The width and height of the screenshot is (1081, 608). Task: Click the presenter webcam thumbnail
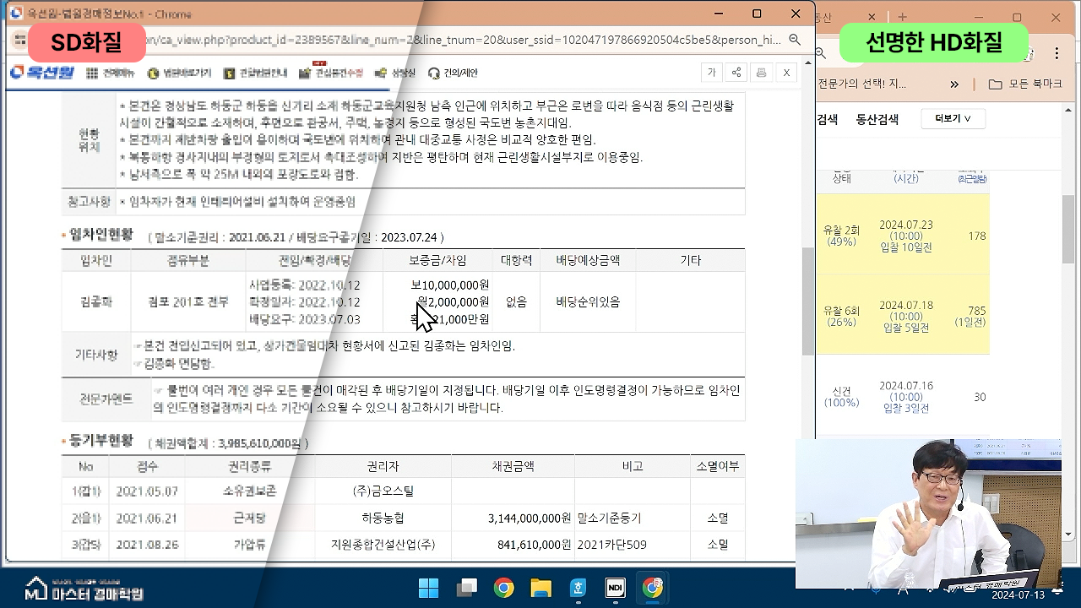[x=928, y=513]
